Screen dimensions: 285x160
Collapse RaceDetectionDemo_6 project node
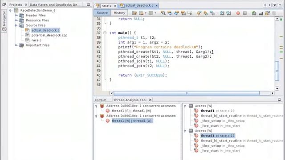pyautogui.click(x=11, y=11)
